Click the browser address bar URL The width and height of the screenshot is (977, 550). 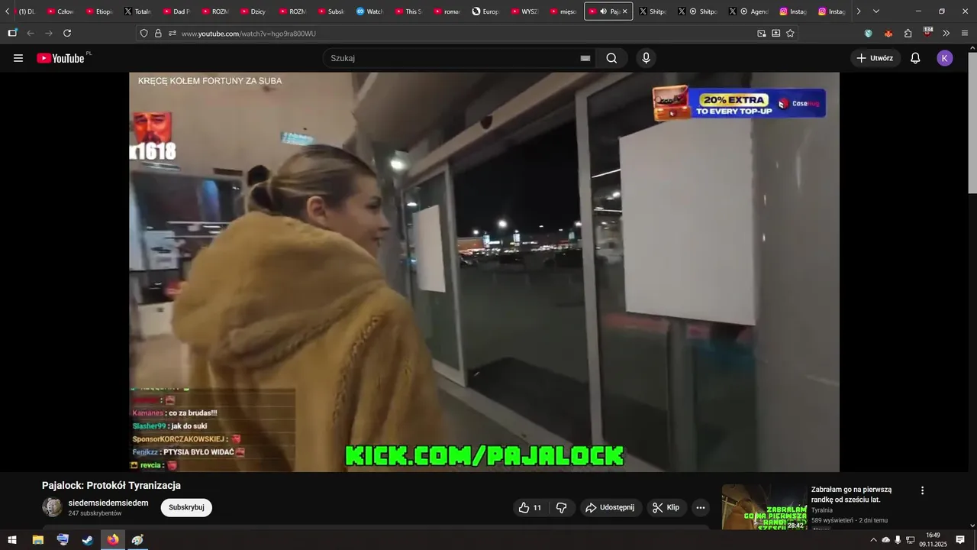tap(249, 34)
